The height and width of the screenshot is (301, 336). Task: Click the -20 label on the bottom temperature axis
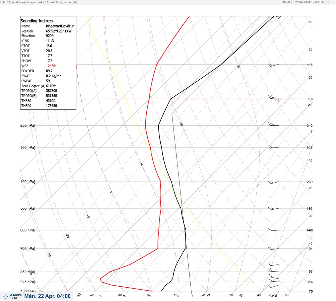[92, 295]
